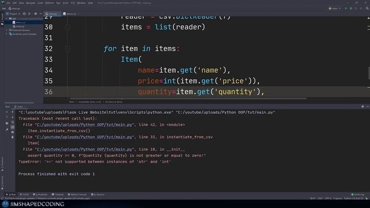This screenshot has width=370, height=208.
Task: Hide the Project panel with minus icon
Action: click(40, 14)
